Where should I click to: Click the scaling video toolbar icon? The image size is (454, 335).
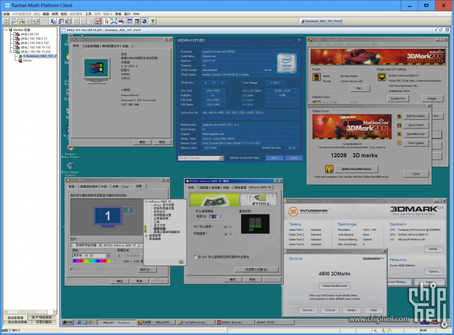coord(121,21)
